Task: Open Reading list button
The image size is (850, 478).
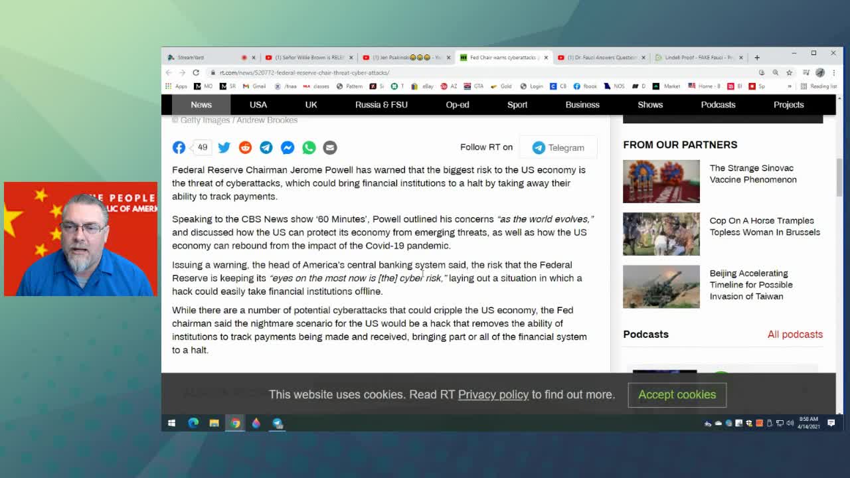Action: 818,86
